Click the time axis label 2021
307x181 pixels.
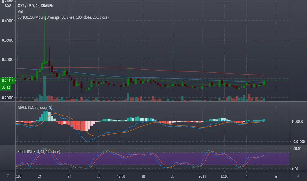(202, 176)
